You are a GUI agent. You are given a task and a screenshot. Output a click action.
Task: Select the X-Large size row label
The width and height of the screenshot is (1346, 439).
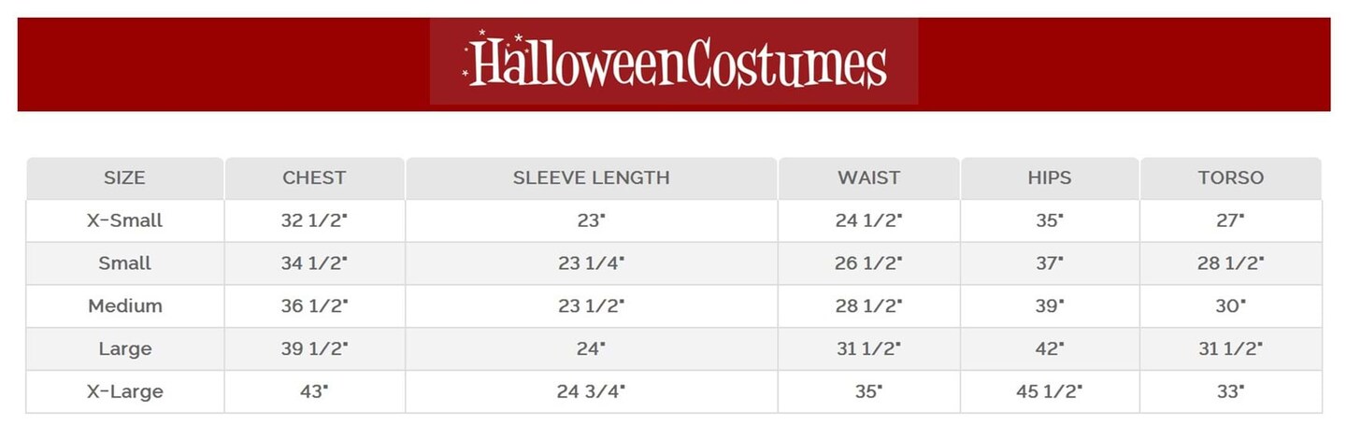point(124,391)
